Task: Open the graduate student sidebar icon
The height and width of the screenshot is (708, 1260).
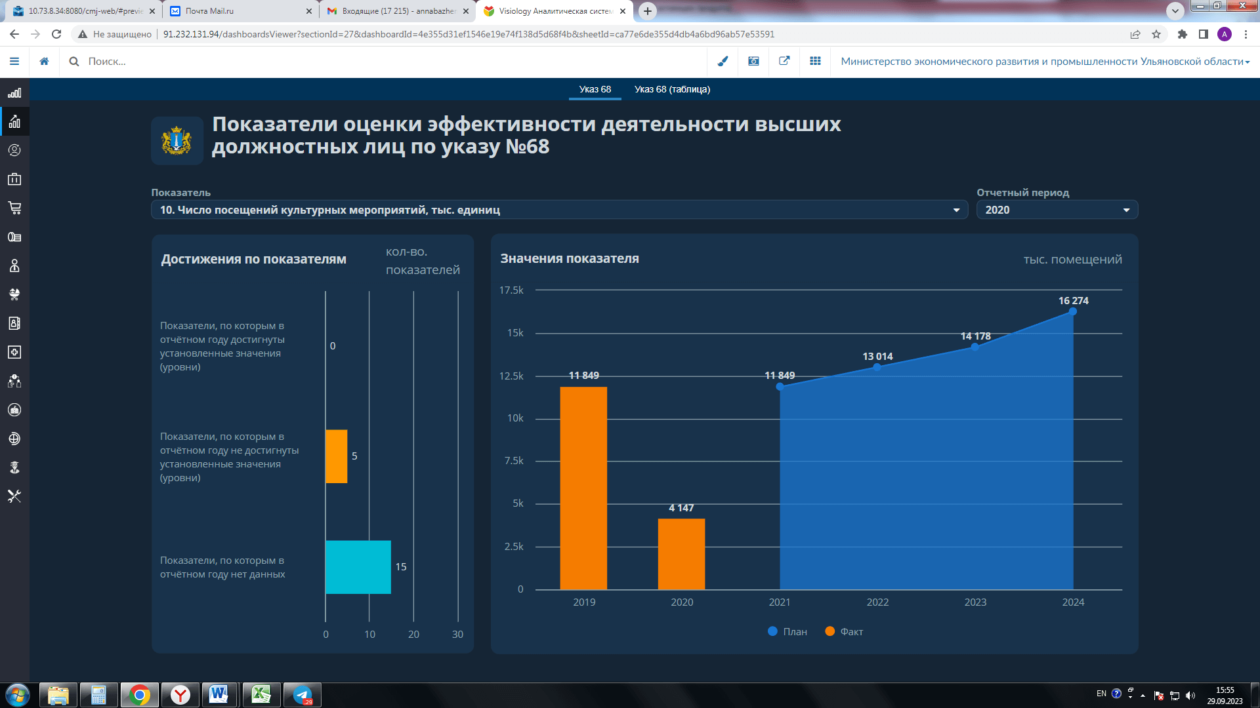Action: point(14,467)
